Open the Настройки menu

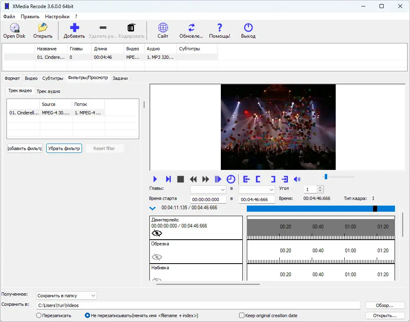[57, 17]
